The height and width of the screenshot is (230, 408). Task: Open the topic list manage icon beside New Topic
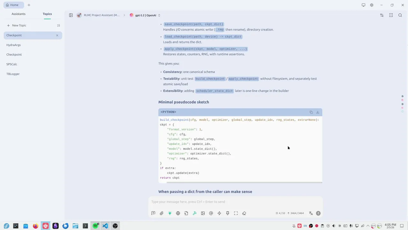pos(59,26)
